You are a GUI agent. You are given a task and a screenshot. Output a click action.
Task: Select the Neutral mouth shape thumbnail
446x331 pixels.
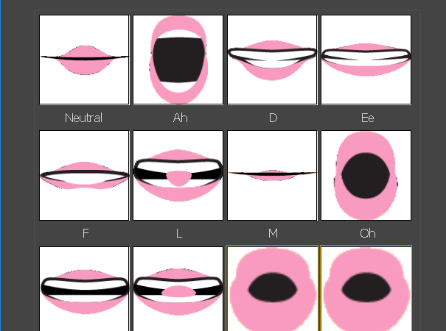click(x=84, y=60)
